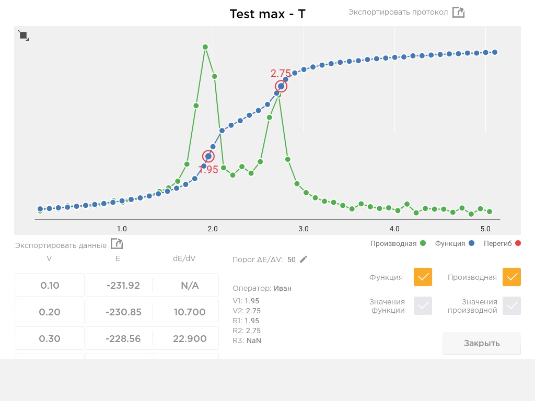The image size is (535, 401).
Task: Click the export protocol icon
Action: coord(458,13)
